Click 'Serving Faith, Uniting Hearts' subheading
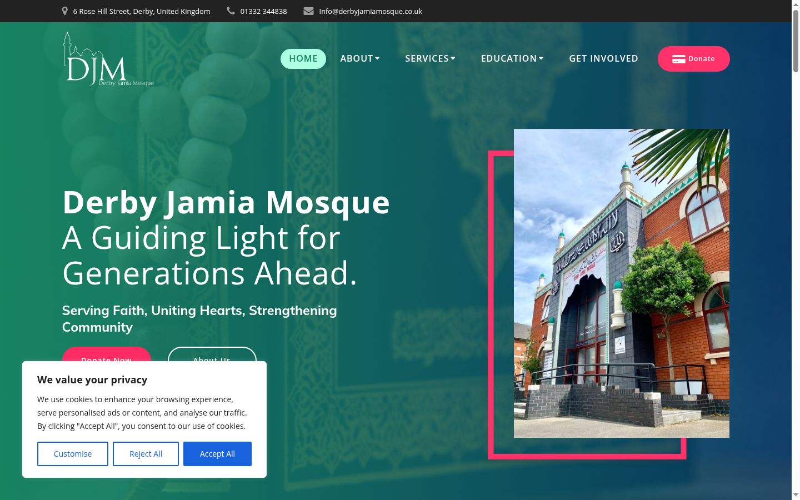800x500 pixels. [199, 318]
